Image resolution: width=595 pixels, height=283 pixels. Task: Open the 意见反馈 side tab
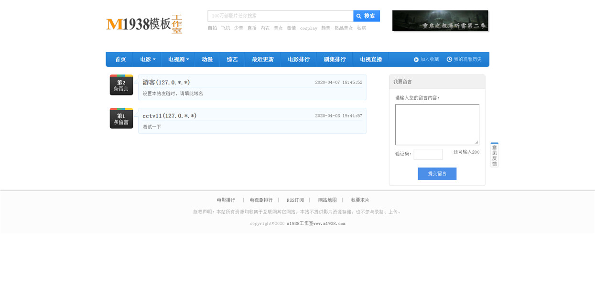[494, 155]
